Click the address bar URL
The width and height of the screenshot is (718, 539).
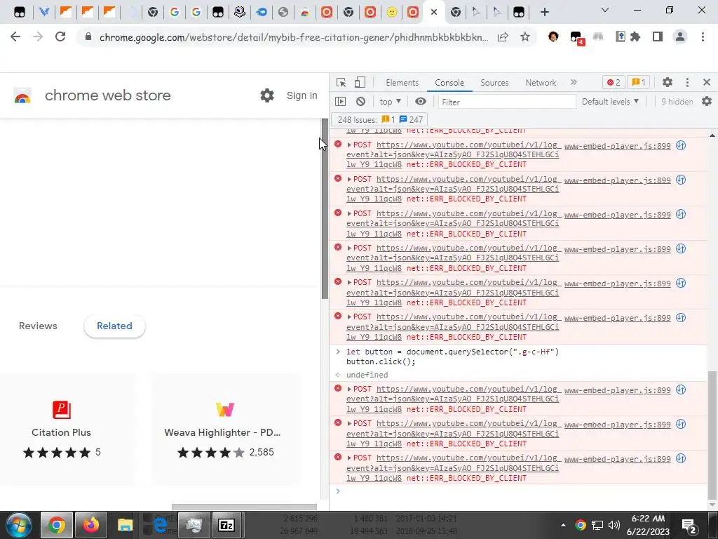point(294,37)
